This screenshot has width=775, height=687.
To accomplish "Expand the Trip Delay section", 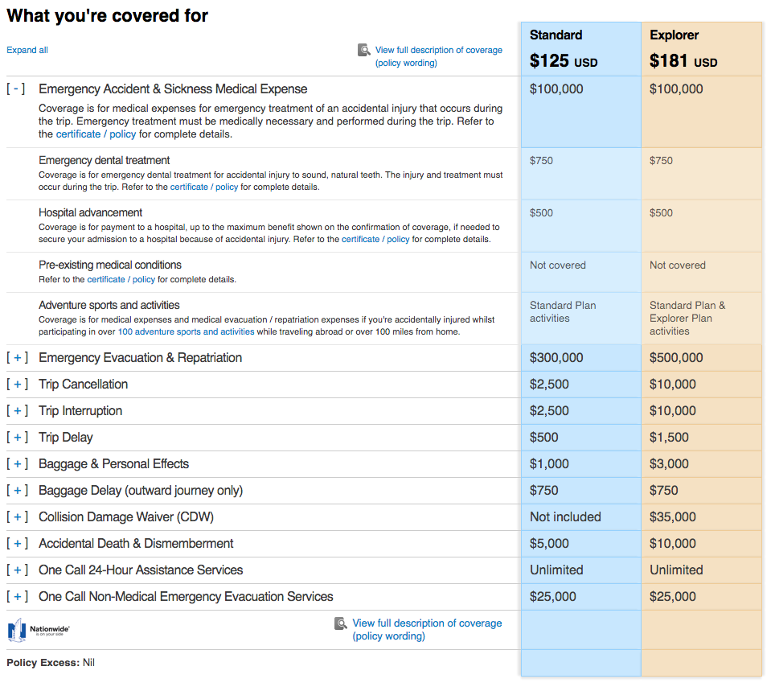I will pyautogui.click(x=16, y=438).
